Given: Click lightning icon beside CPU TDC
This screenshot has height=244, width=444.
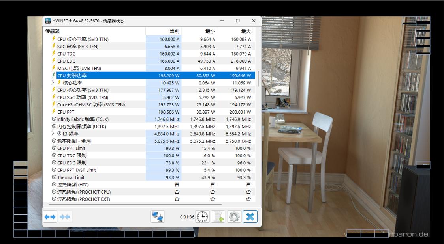Looking at the screenshot, I should [x=53, y=53].
